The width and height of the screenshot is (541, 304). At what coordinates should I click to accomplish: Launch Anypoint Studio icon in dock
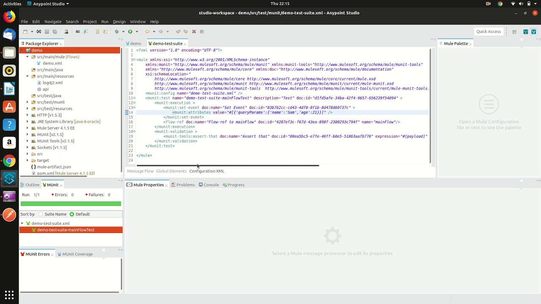(x=9, y=179)
